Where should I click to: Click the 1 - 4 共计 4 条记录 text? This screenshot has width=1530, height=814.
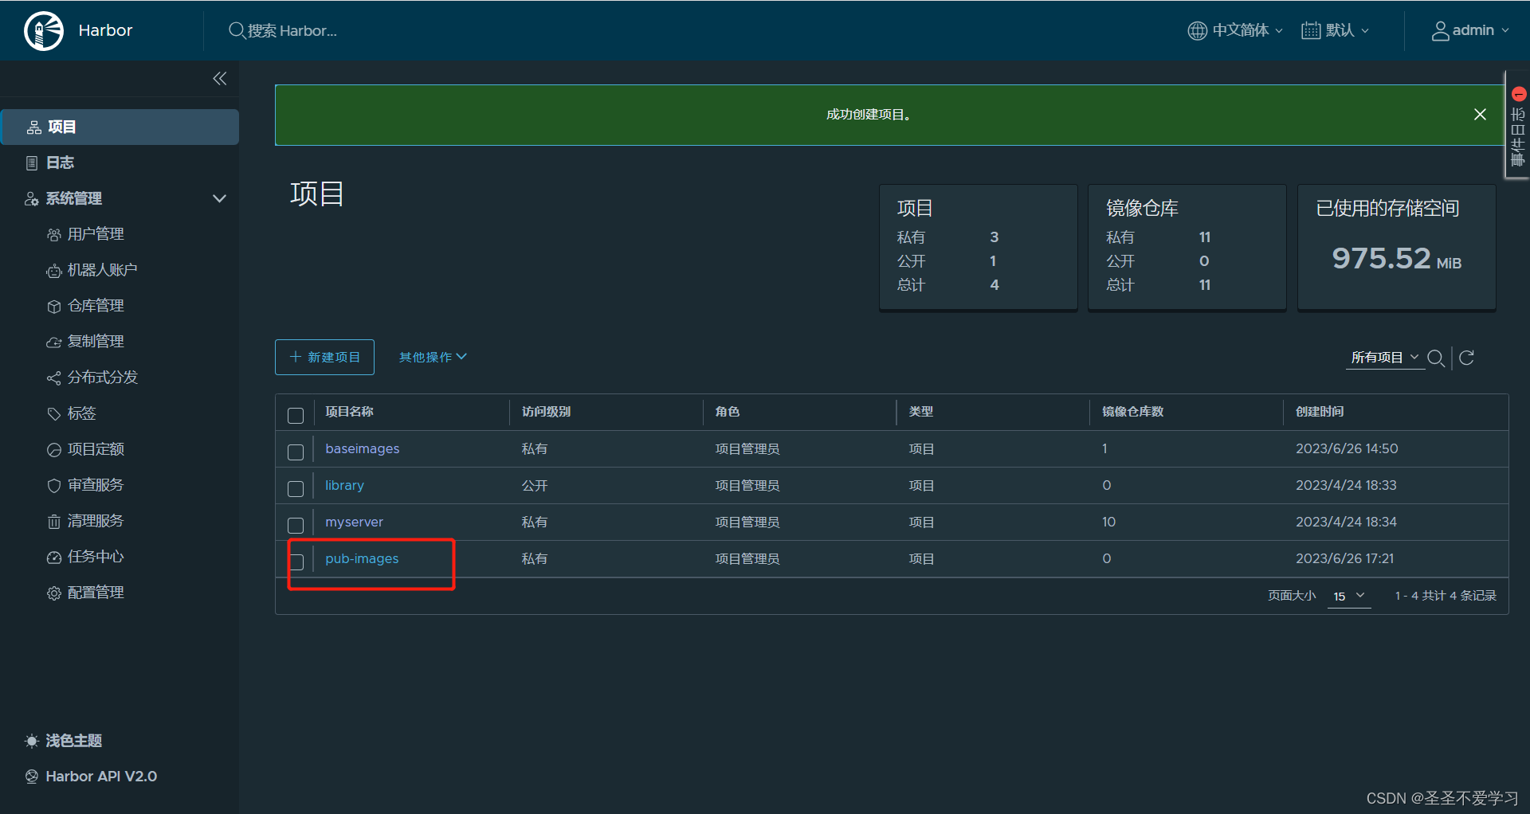tap(1446, 596)
